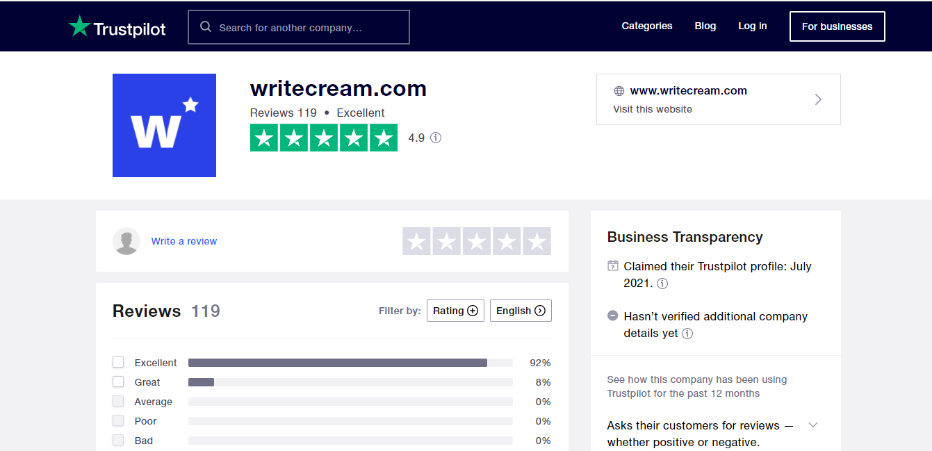Screen dimensions: 932x451
Task: Click the For businesses button
Action: pyautogui.click(x=837, y=26)
